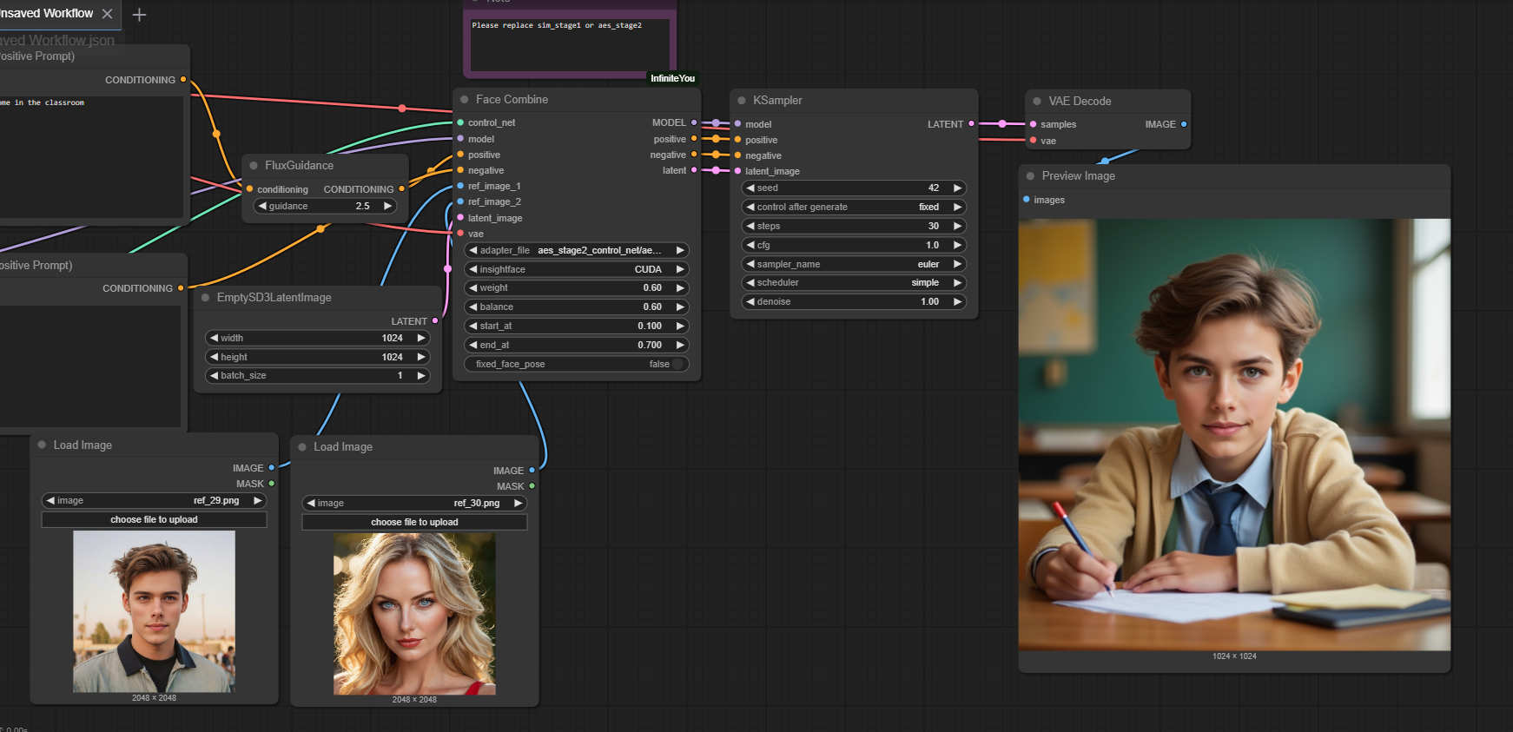Open the sampler_name euler dropdown
The height and width of the screenshot is (732, 1513).
854,265
